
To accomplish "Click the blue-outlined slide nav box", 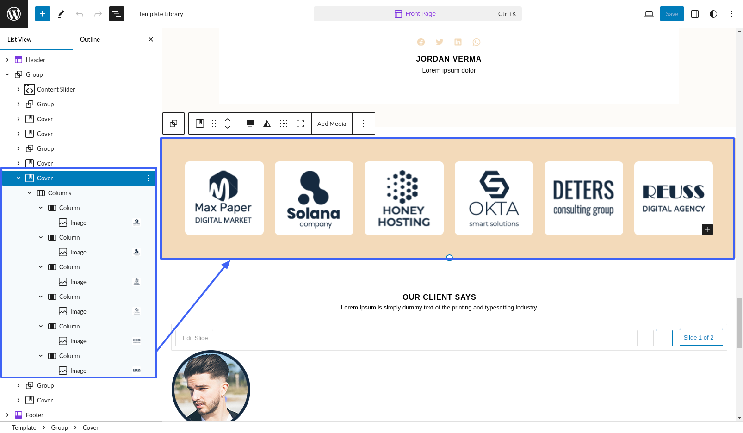I will click(664, 338).
